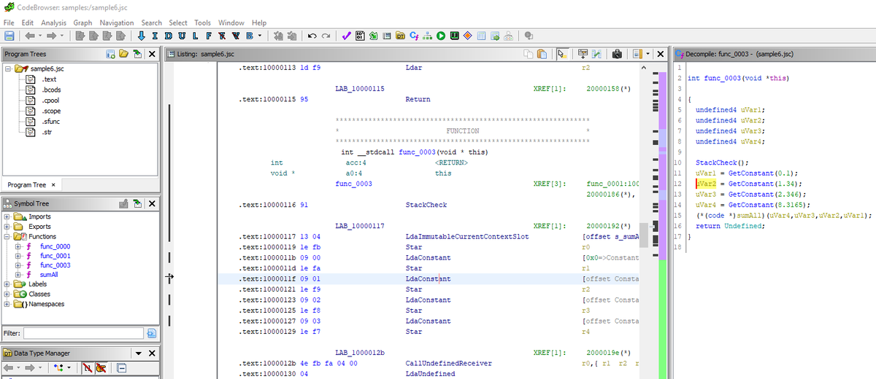Screen dimensions: 876x379
Task: Open the Data Type Manager menu dropdown arrow
Action: pos(139,353)
